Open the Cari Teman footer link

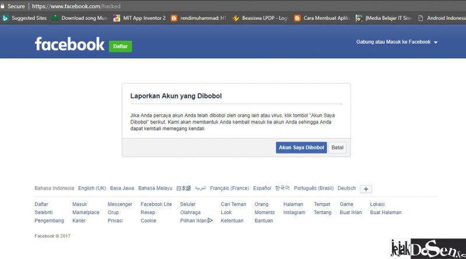click(x=234, y=204)
